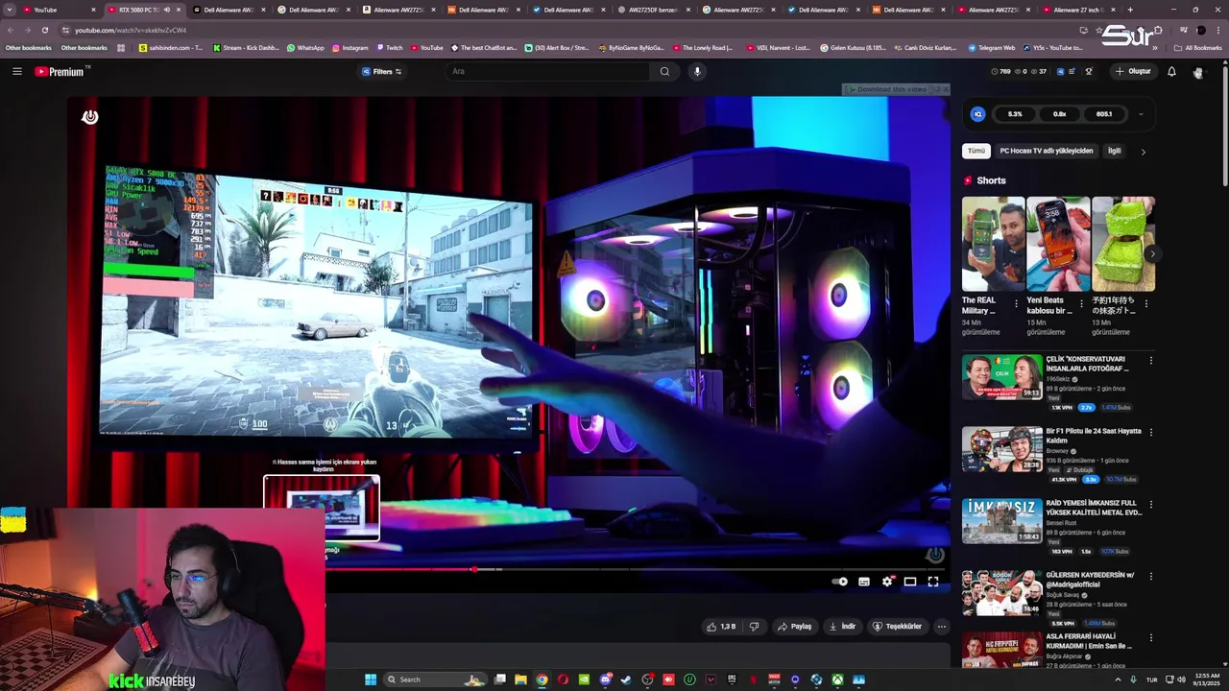The height and width of the screenshot is (691, 1229).
Task: Click the 605.1 stat pill
Action: (x=1104, y=114)
